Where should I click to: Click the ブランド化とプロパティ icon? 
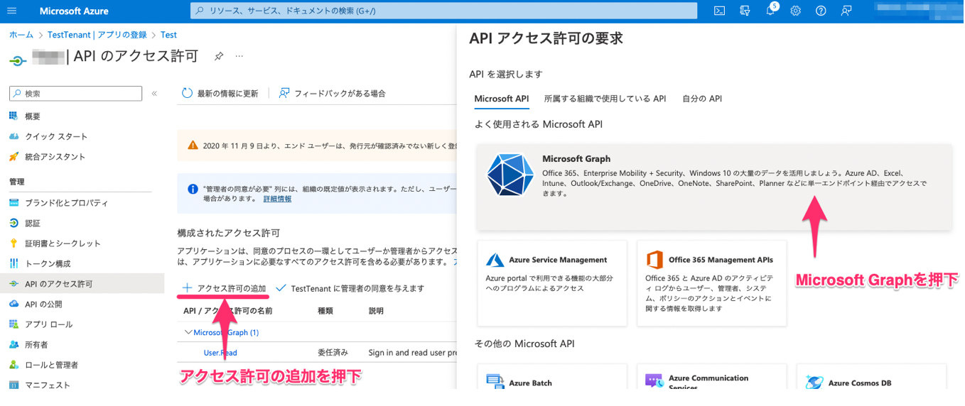click(x=14, y=202)
